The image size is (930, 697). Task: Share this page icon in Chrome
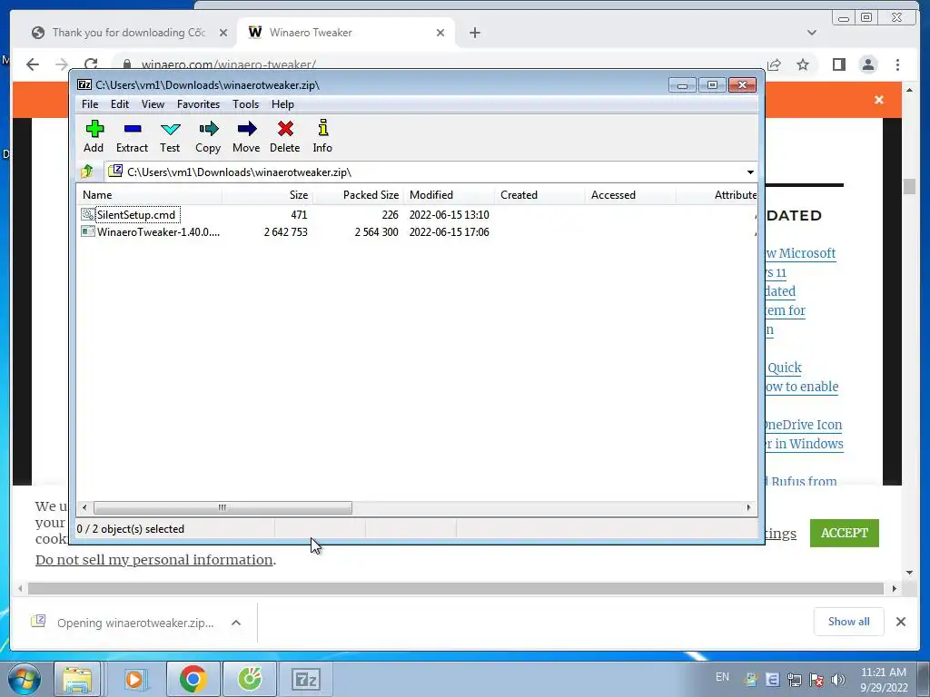[x=774, y=64]
